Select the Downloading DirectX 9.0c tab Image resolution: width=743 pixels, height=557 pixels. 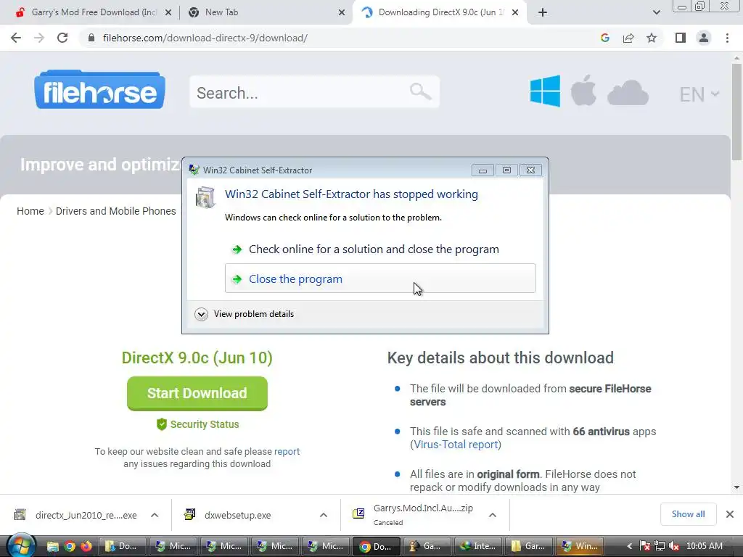click(x=439, y=12)
